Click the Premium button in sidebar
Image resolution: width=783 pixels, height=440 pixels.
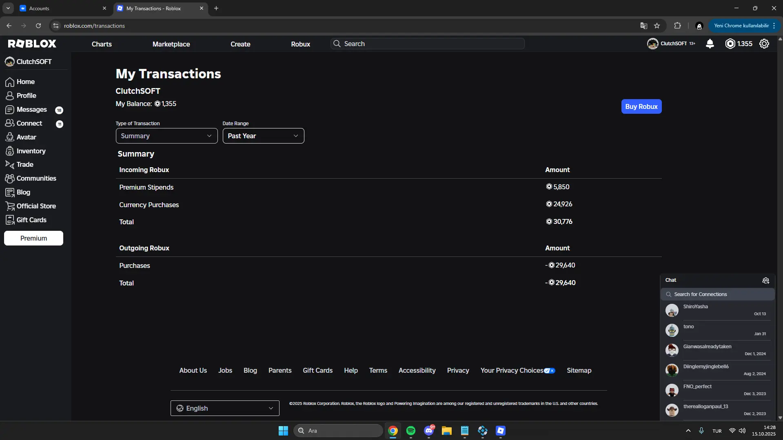pos(33,238)
